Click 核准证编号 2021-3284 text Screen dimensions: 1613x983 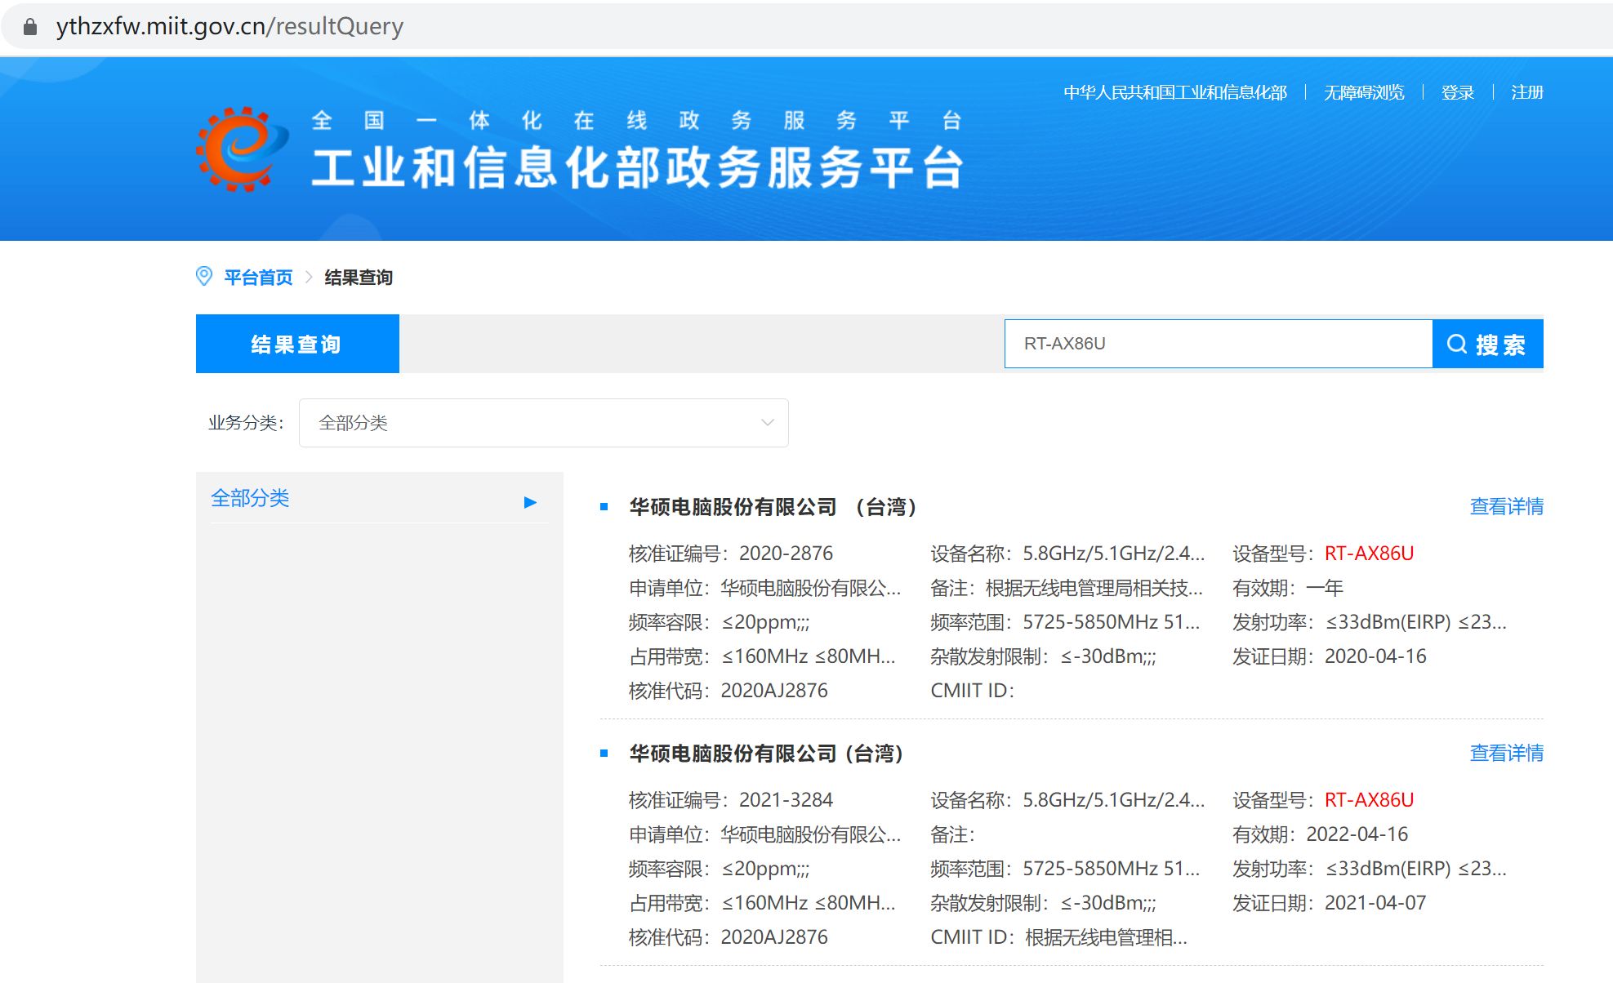coord(731,800)
